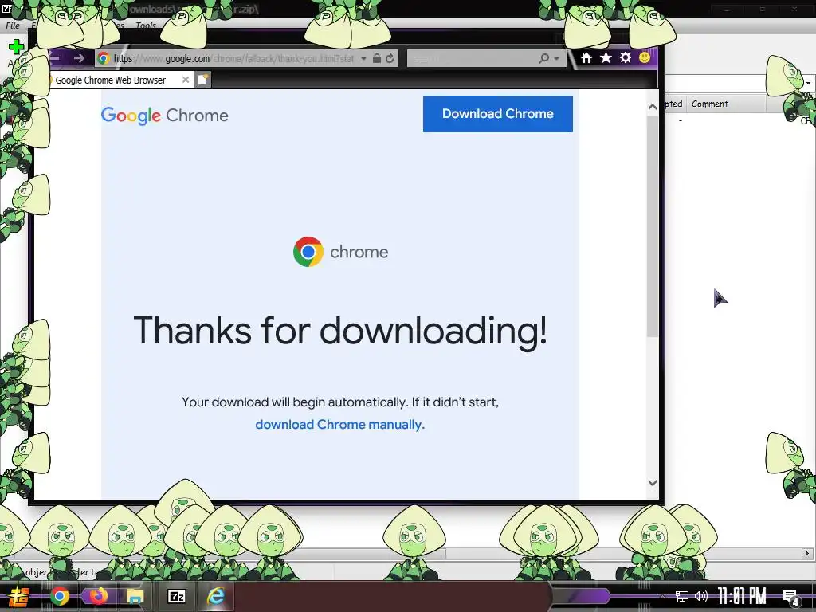Go to the home page icon
Screen dimensions: 816x612
[586, 57]
